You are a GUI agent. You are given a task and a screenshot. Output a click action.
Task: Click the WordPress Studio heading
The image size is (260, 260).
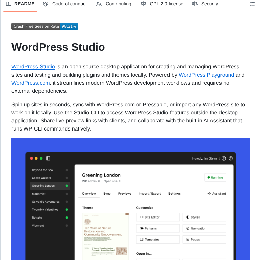(58, 47)
